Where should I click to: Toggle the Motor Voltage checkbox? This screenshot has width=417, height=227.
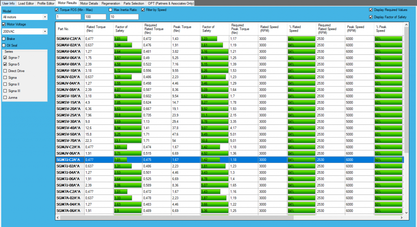(4, 24)
